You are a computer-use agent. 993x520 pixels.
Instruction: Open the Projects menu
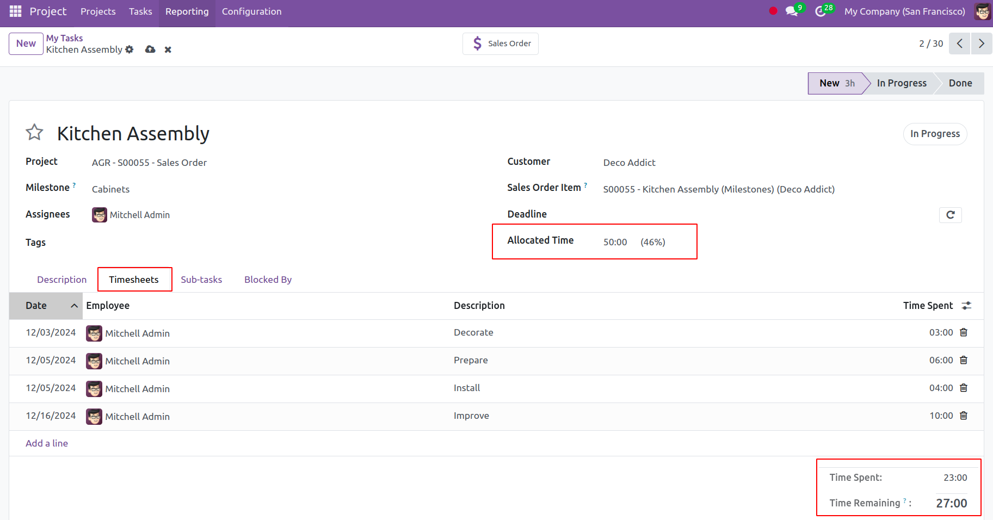coord(98,11)
